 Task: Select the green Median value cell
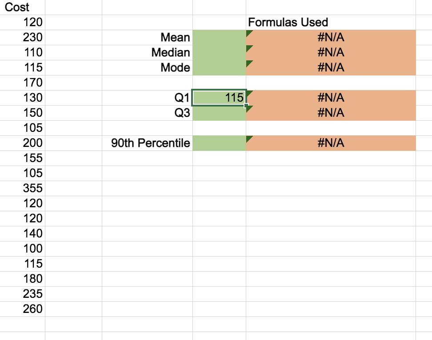(219, 52)
